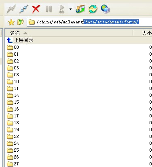Image resolution: width=152 pixels, height=167 pixels.
Task: Select folder 01
Action: [x=13, y=54]
